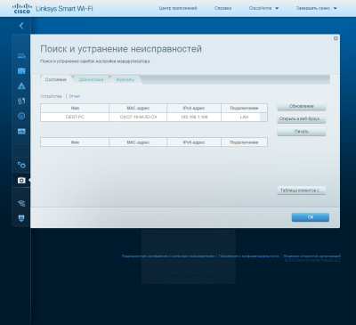Screen dimensions: 356x325
Task: Open Connectivity settings gears icon
Action: click(21, 165)
